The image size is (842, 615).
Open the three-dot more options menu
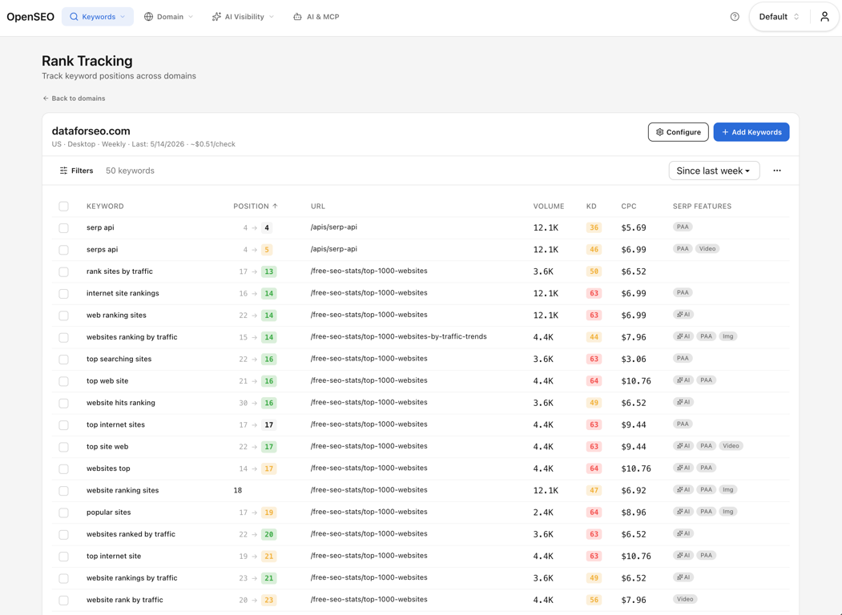pos(777,171)
